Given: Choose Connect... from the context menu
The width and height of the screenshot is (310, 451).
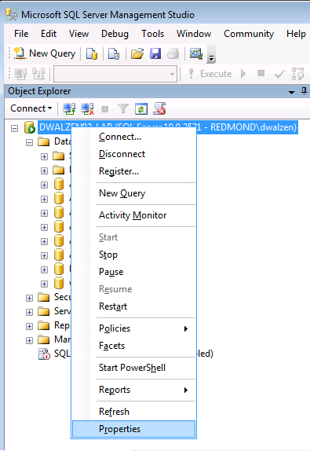Looking at the screenshot, I should (134, 137).
